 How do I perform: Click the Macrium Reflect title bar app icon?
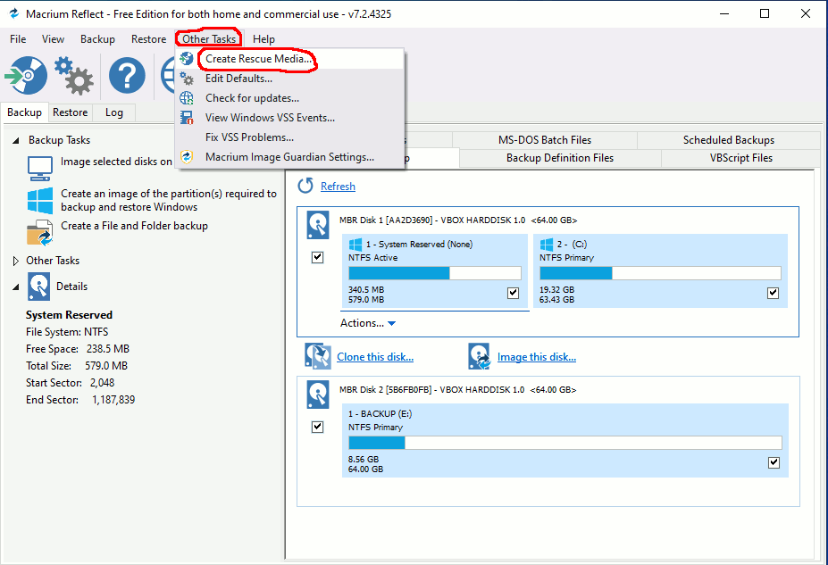tap(13, 13)
